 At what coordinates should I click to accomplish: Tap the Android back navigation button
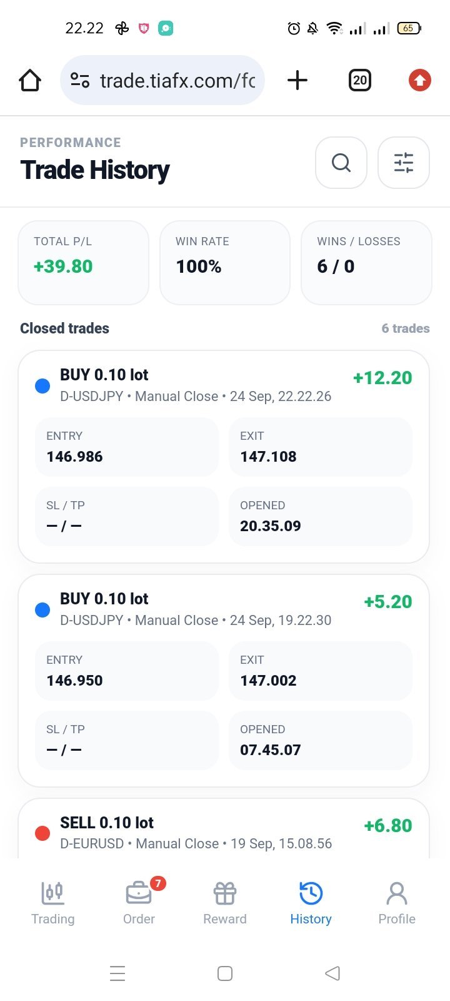[332, 973]
